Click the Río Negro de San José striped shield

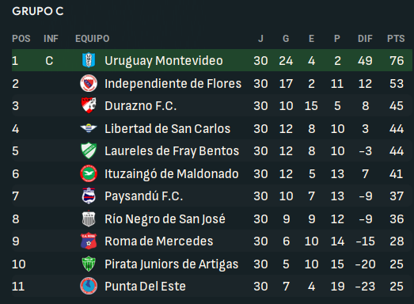tap(89, 218)
